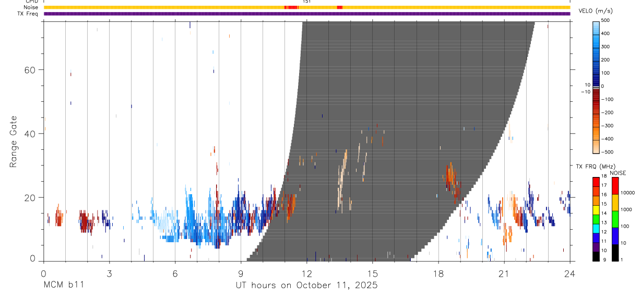Viewport: 641px width, 296px height.
Task: Click the "500" velocity scale label
Action: 606,20
